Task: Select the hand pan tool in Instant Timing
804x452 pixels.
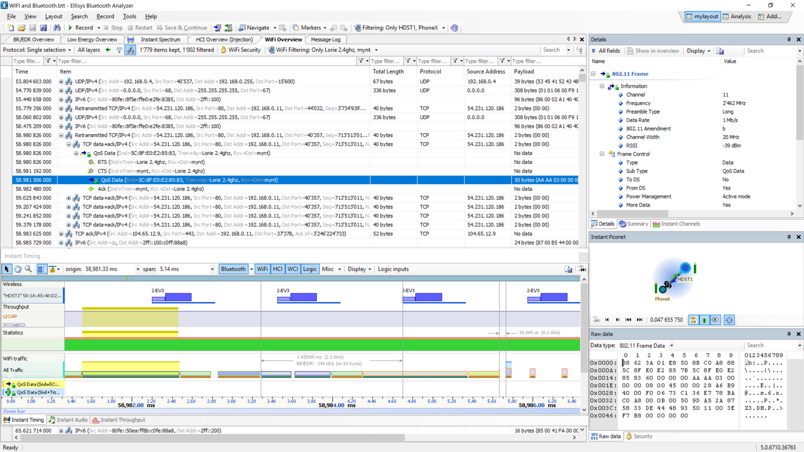Action: pyautogui.click(x=17, y=269)
